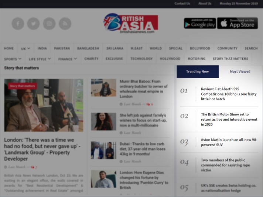
Task: Click the Google Play app badge
Action: (200, 23)
